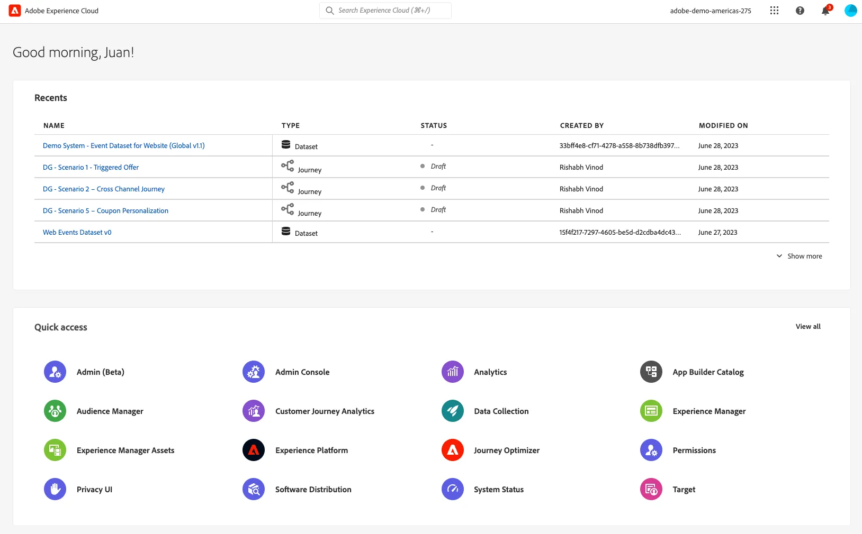The image size is (862, 534).
Task: Open DG - Scenario 1 - Triggered Offer
Action: (x=91, y=167)
